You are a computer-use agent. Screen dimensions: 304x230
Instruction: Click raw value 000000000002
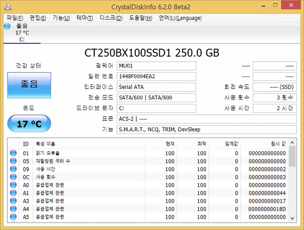tap(267, 169)
